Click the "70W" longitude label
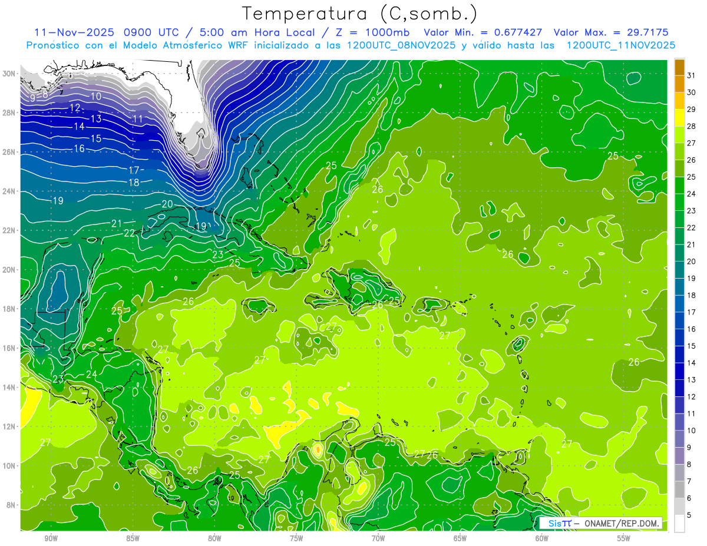This screenshot has height=546, width=707. pyautogui.click(x=378, y=539)
